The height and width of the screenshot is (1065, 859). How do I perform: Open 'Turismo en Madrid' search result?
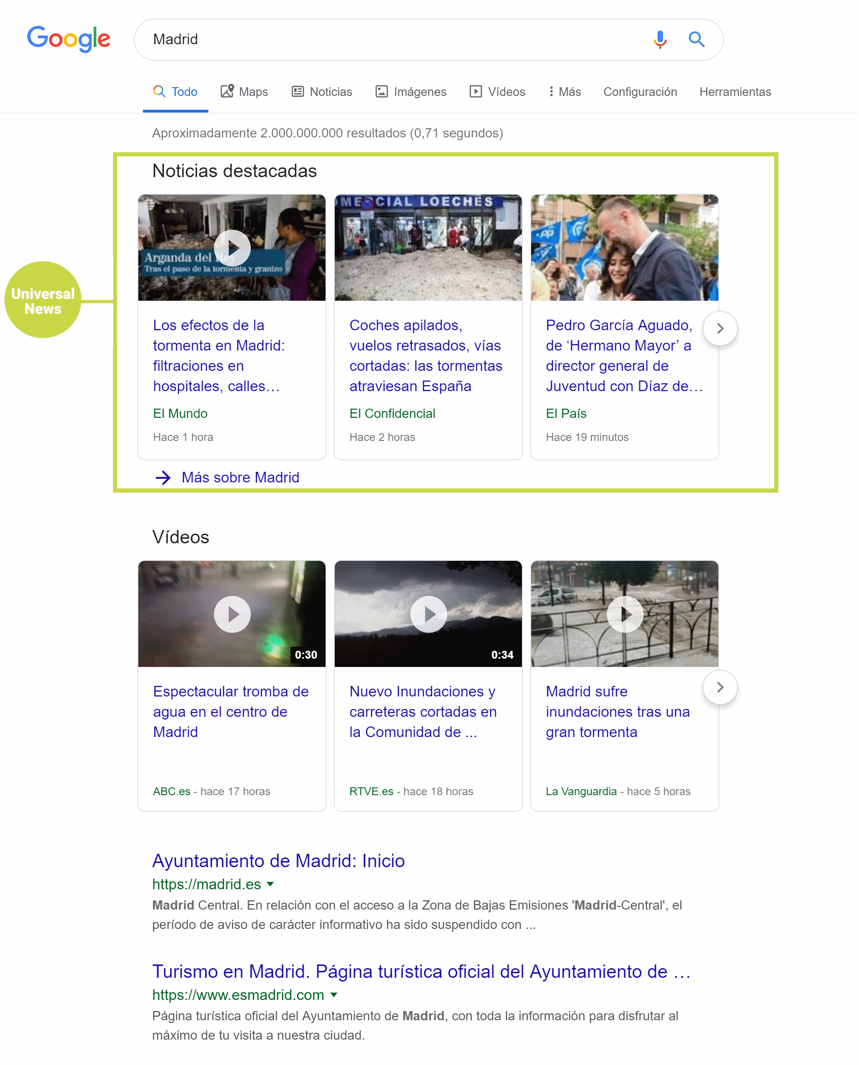point(421,972)
